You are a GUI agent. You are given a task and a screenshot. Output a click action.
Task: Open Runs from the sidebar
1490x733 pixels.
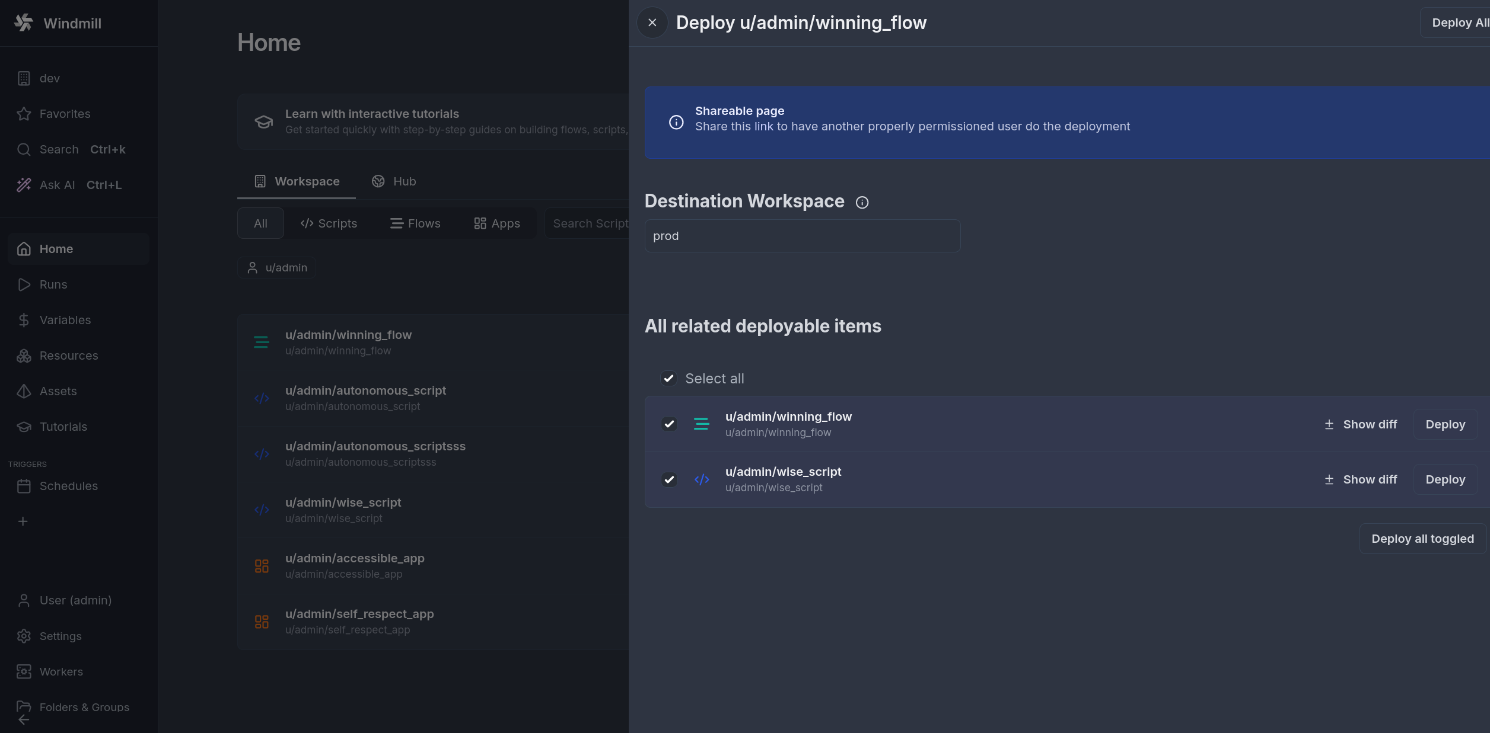[53, 284]
